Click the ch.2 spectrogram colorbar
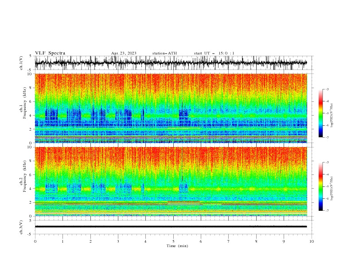 point(321,186)
